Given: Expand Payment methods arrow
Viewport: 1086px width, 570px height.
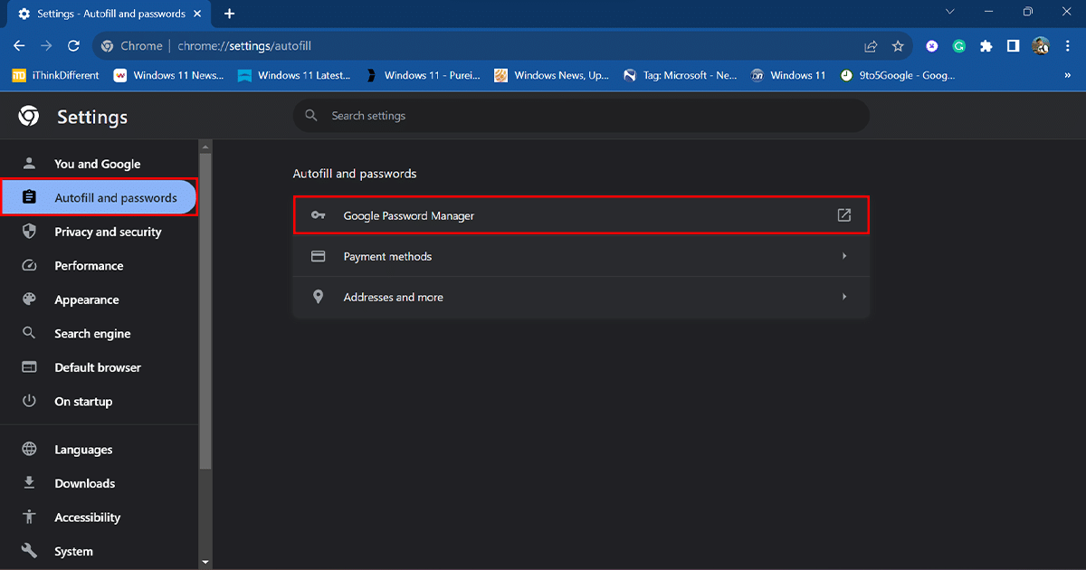Looking at the screenshot, I should (x=843, y=256).
